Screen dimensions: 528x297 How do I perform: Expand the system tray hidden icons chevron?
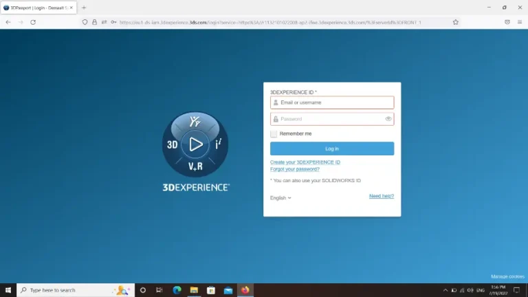click(445, 290)
